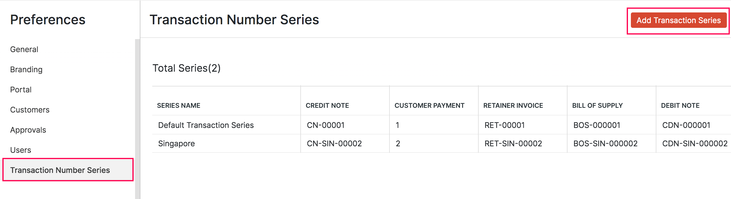Select the Singapore series row
The image size is (731, 199).
[176, 143]
